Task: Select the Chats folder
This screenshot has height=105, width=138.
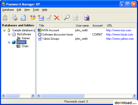Action: tap(25, 46)
